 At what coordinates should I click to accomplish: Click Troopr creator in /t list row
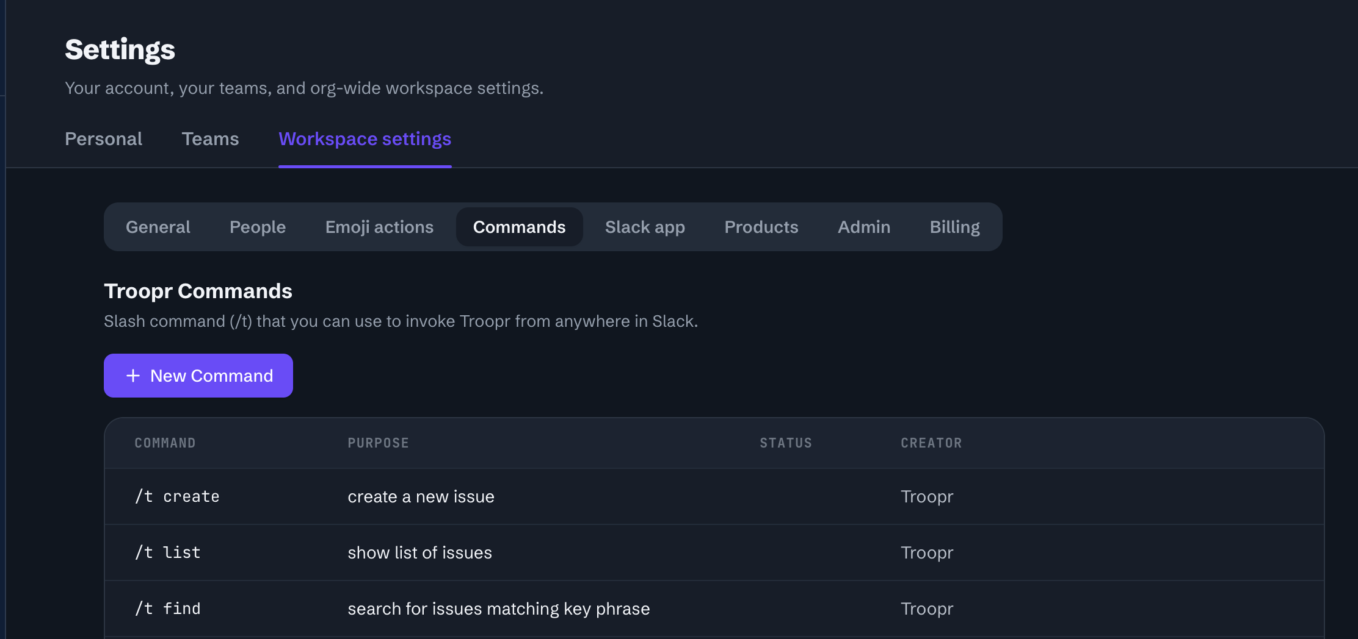pos(927,552)
